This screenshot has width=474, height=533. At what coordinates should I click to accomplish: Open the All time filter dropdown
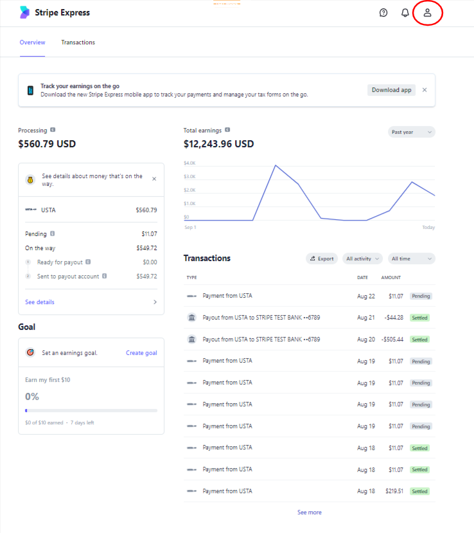pyautogui.click(x=412, y=258)
